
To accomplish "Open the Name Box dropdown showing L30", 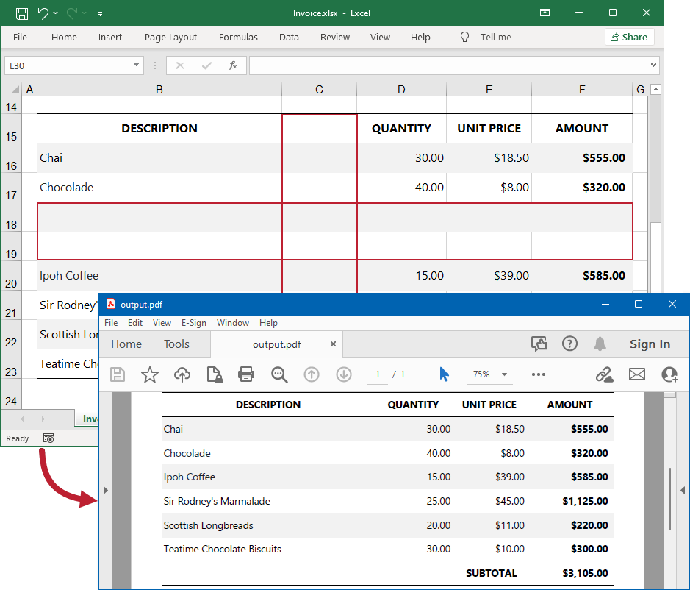I will coord(135,65).
